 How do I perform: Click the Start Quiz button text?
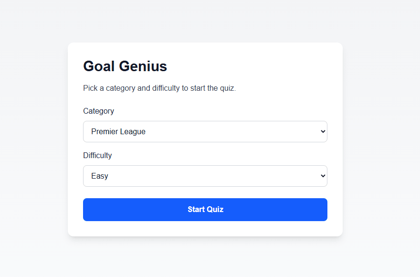205,210
